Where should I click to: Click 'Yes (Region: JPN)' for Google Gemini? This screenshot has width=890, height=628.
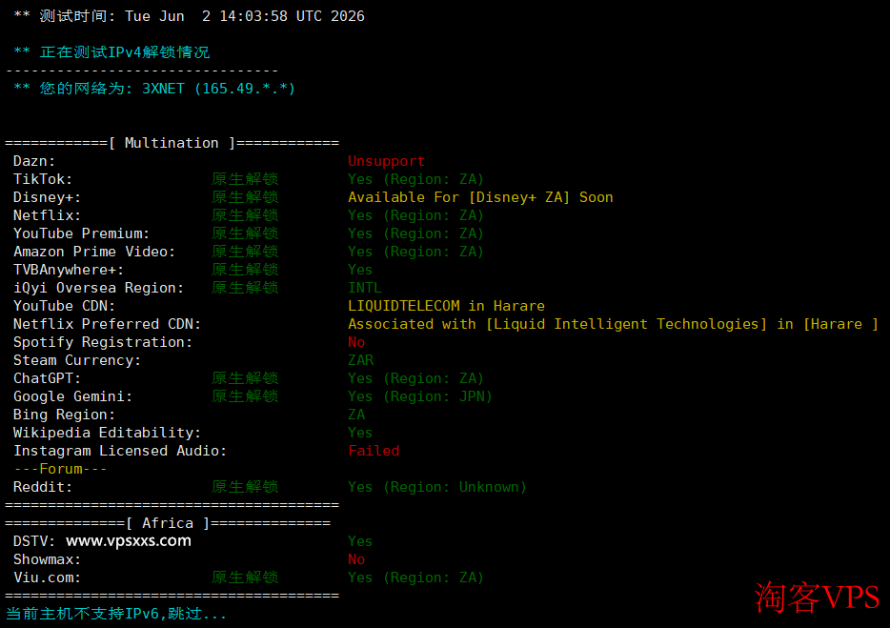(420, 396)
